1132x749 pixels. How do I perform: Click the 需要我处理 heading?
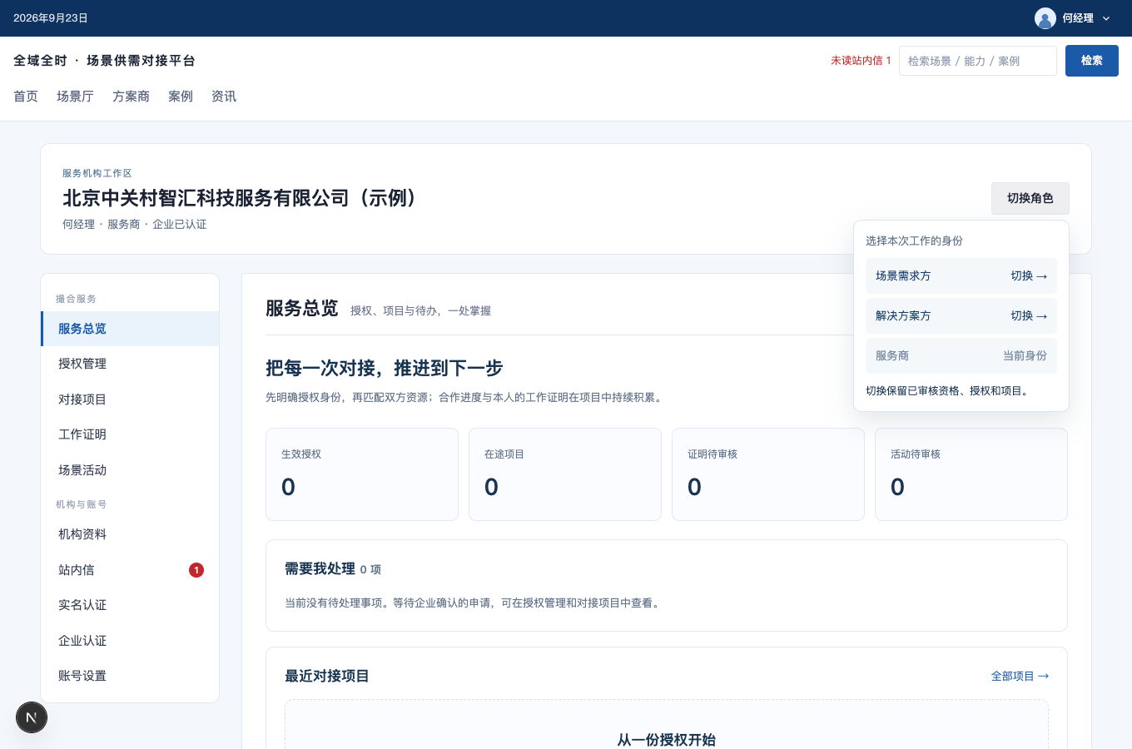pos(320,568)
